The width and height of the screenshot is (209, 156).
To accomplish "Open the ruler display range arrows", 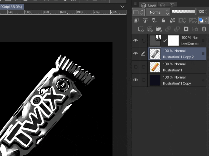I will 195,20.
